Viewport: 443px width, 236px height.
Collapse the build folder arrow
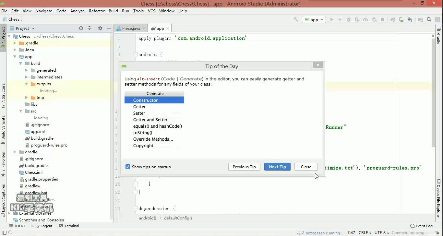coord(21,64)
